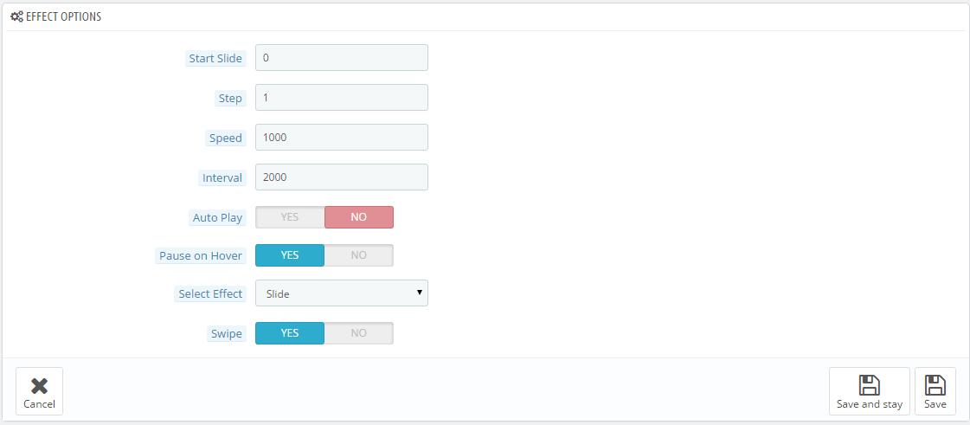The image size is (970, 425).
Task: Set Pause on Hover to NO
Action: [359, 255]
